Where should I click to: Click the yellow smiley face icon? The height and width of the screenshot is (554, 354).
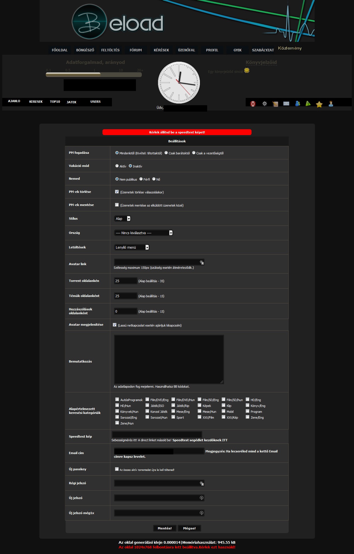pyautogui.click(x=247, y=70)
